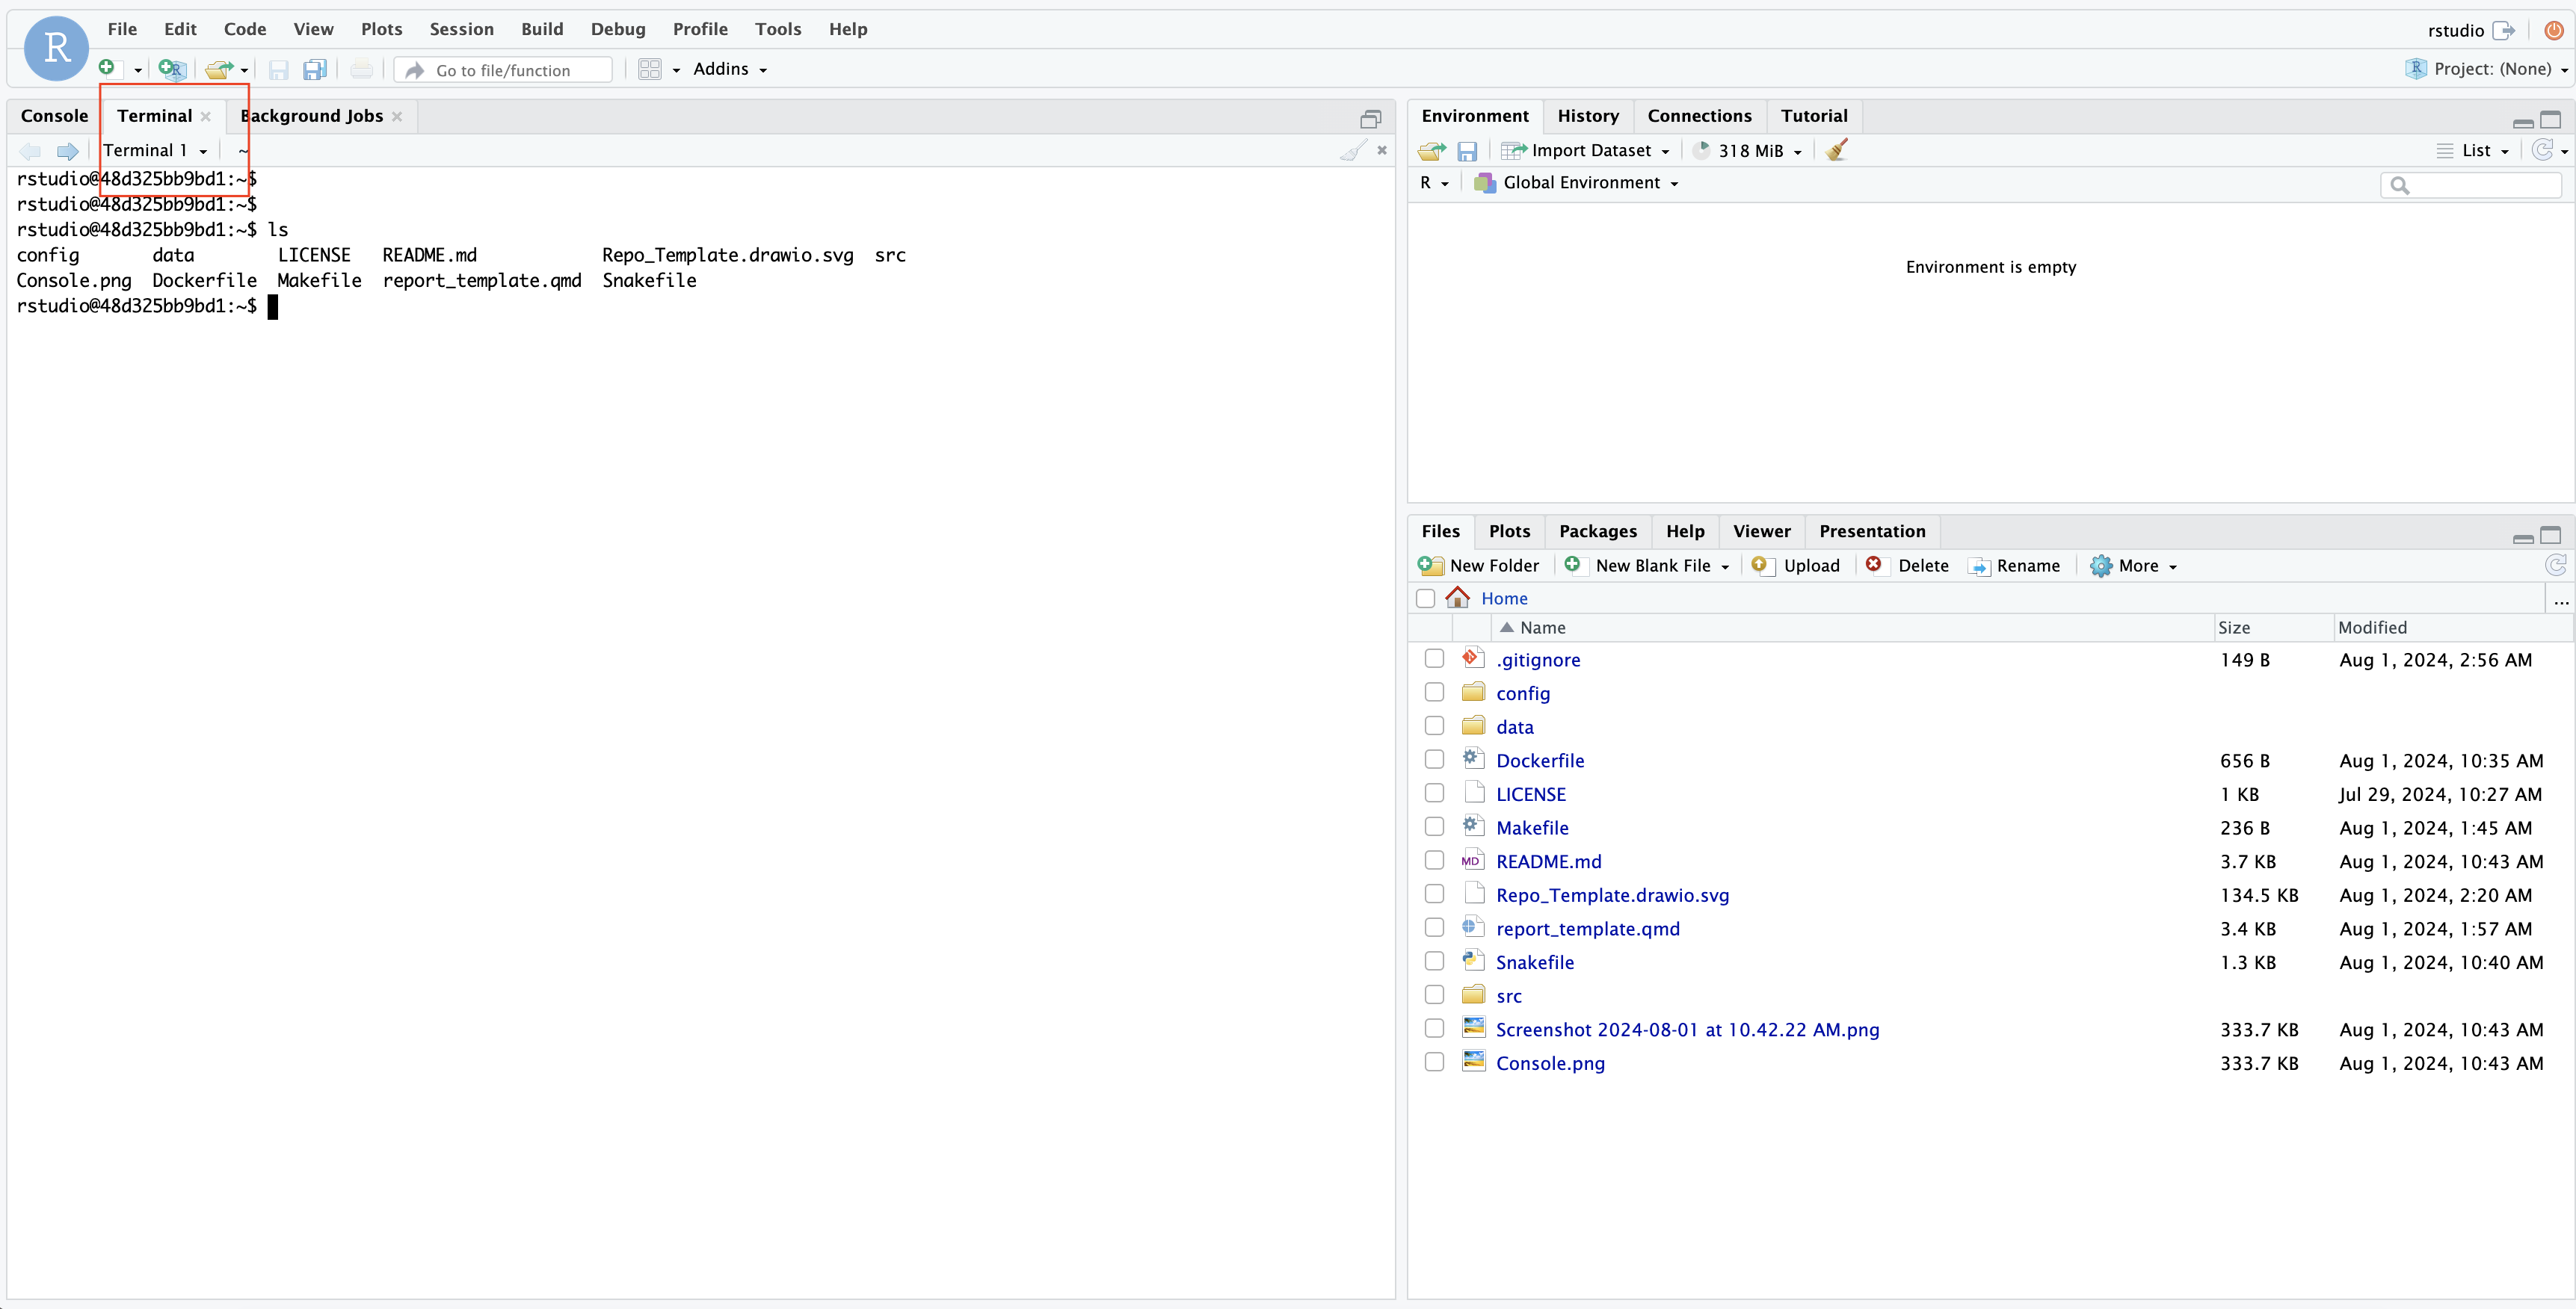The width and height of the screenshot is (2576, 1309).
Task: Open the report_template.qmd file link
Action: coord(1587,928)
